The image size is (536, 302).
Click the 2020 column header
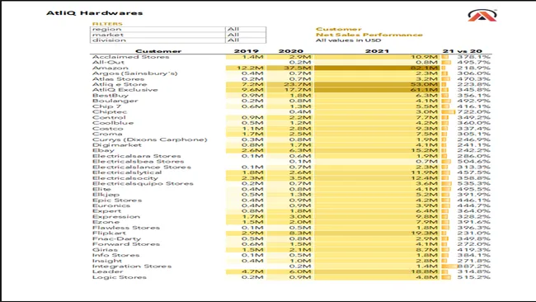coord(291,51)
